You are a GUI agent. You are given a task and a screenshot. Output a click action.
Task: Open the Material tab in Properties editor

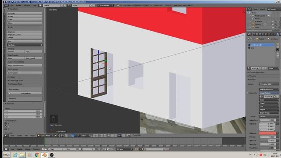[277, 34]
